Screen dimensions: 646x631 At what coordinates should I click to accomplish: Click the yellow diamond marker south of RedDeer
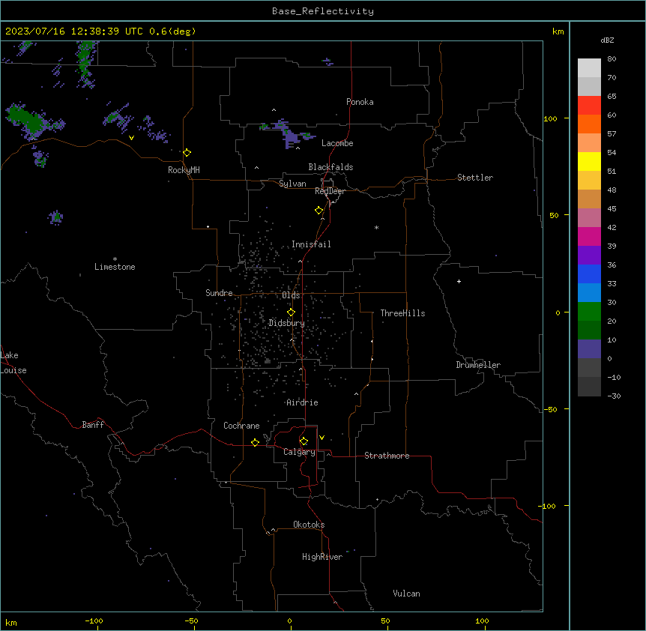point(319,211)
